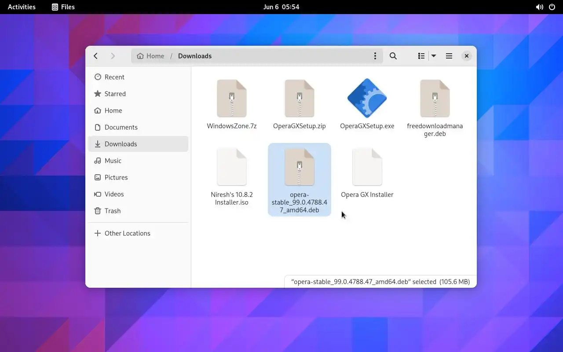Click the OperaGXSetup.exe file name
This screenshot has height=352, width=563.
(x=367, y=126)
